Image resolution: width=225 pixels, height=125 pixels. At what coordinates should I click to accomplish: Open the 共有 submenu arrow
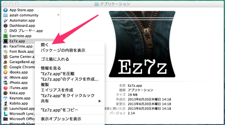100,101
